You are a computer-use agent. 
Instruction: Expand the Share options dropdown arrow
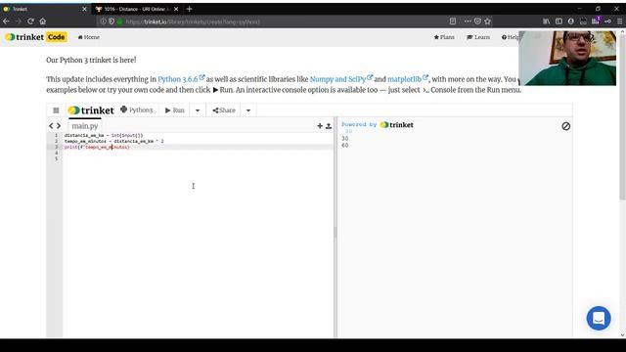[248, 110]
